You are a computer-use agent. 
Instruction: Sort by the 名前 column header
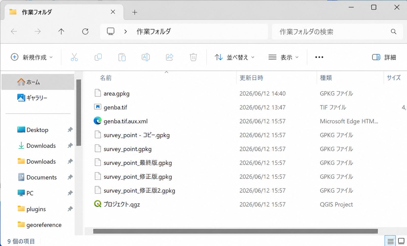pos(106,78)
